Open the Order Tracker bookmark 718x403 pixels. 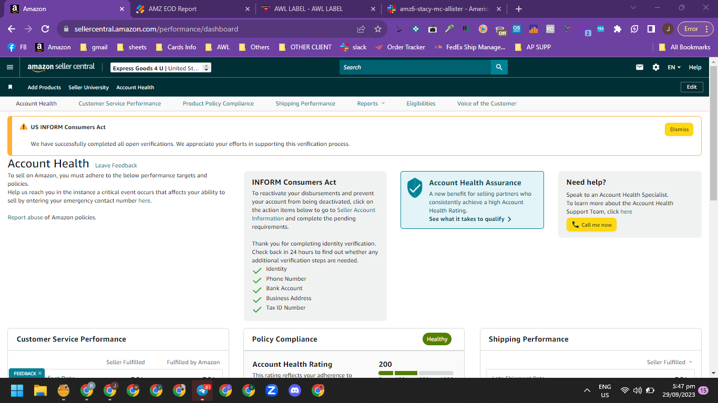tap(401, 47)
